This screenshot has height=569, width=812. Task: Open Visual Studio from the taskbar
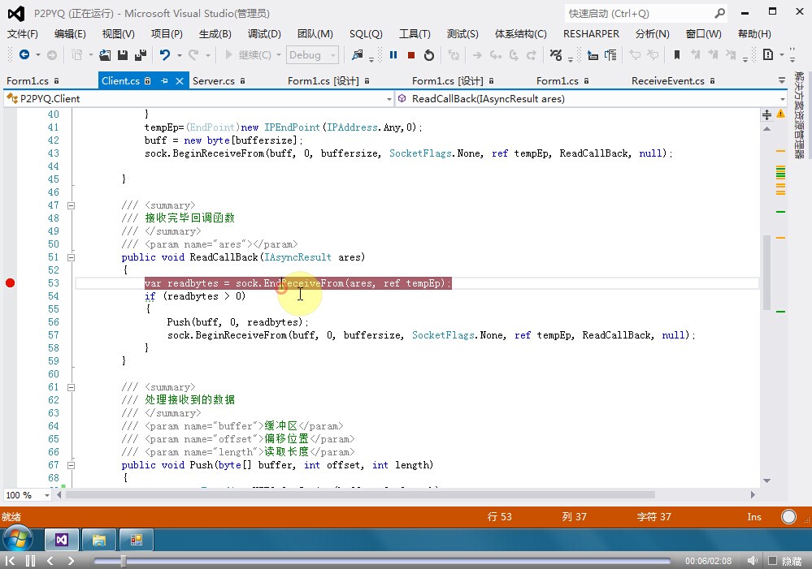pyautogui.click(x=62, y=539)
